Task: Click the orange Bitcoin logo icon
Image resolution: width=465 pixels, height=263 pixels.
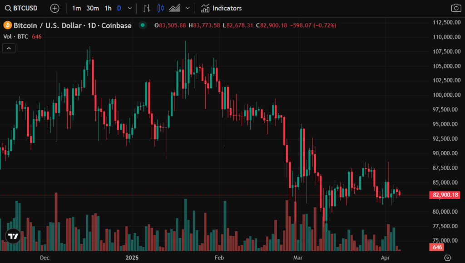Action: (7, 25)
